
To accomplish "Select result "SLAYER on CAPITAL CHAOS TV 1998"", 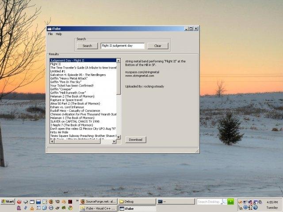I will pyautogui.click(x=83, y=121).
